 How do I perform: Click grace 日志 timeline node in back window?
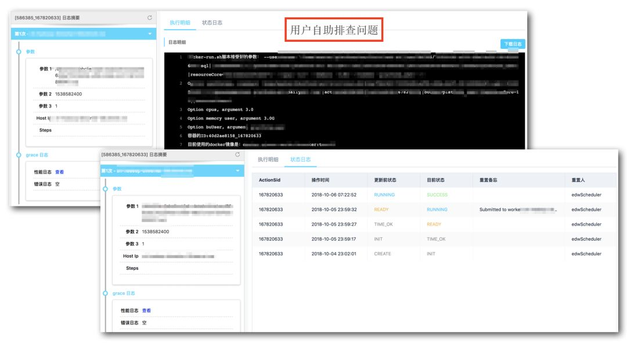pyautogui.click(x=19, y=155)
